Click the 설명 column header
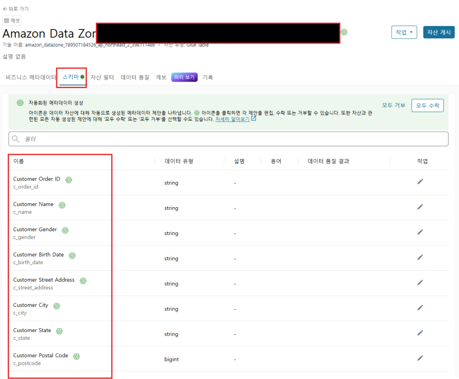This screenshot has height=379, width=459. tap(239, 161)
